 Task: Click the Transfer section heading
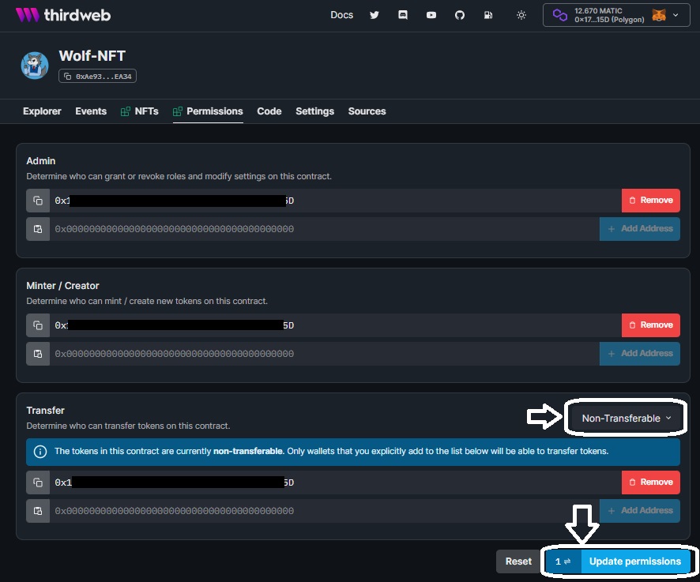[45, 410]
